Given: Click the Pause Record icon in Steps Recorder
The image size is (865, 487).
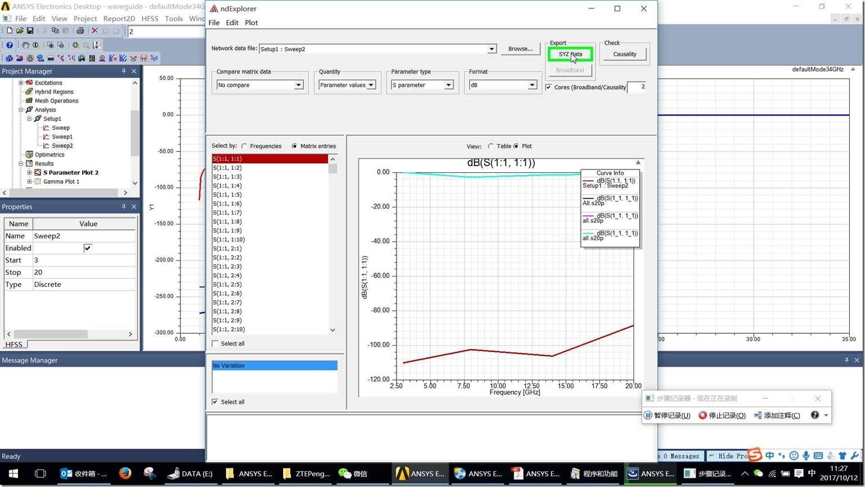Looking at the screenshot, I should (x=648, y=415).
